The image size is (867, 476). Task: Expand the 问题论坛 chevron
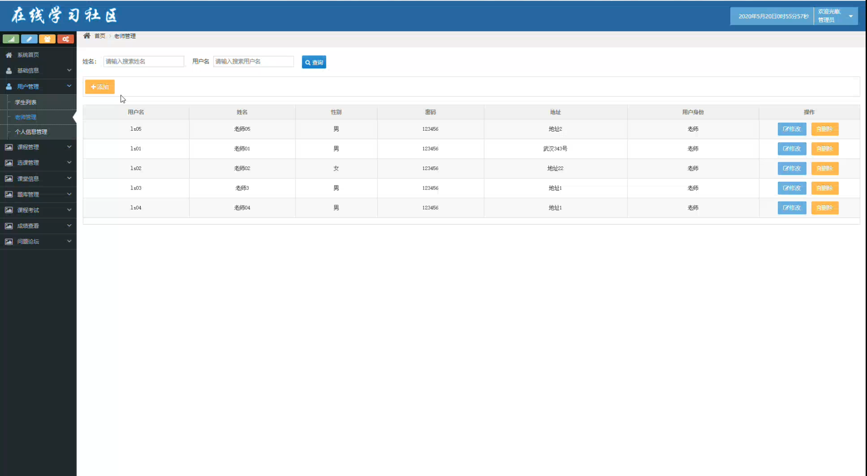tap(69, 241)
